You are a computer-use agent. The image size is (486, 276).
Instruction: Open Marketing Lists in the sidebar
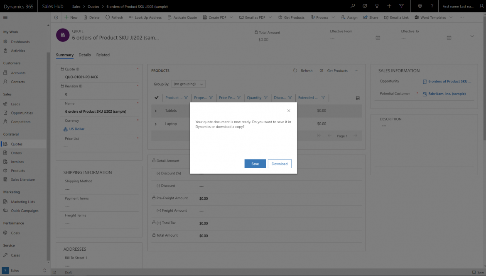coord(22,202)
